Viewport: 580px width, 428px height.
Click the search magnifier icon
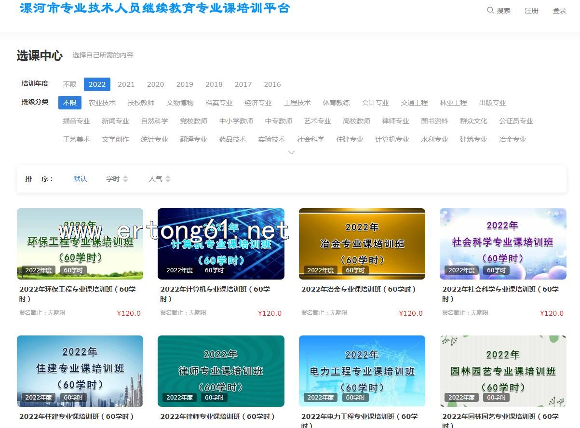pos(490,10)
